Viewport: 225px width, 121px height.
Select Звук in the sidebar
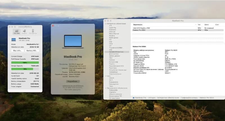111,58
